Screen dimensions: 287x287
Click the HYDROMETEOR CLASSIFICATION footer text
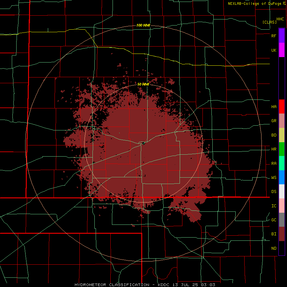[112, 285]
